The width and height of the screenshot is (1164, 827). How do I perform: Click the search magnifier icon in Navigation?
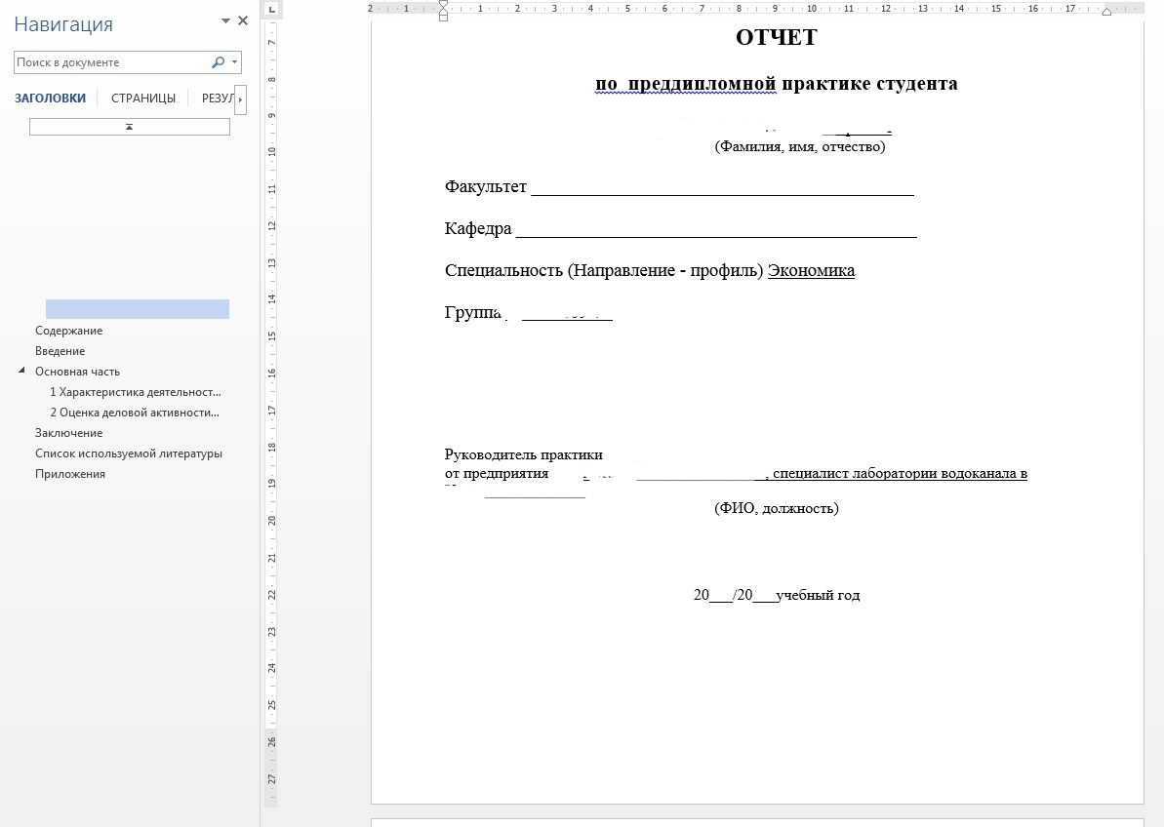click(218, 62)
